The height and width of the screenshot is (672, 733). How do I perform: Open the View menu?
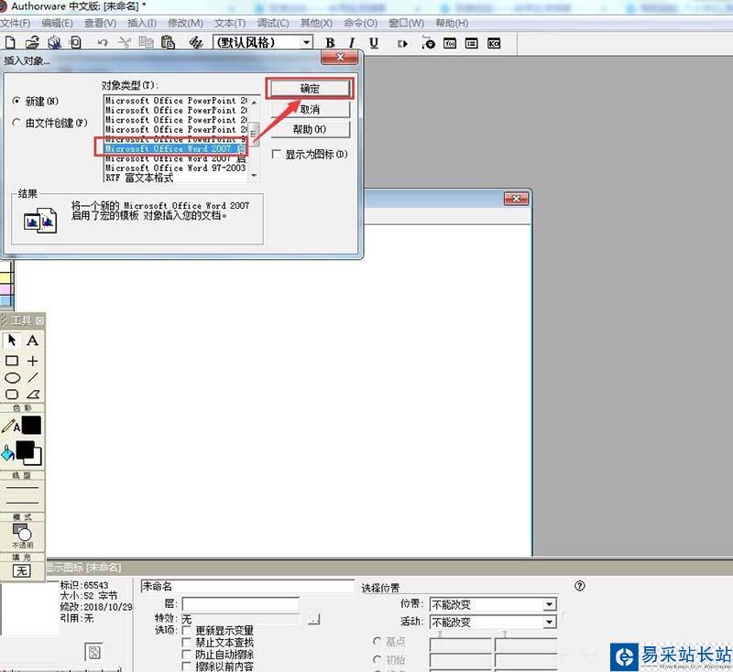[100, 23]
